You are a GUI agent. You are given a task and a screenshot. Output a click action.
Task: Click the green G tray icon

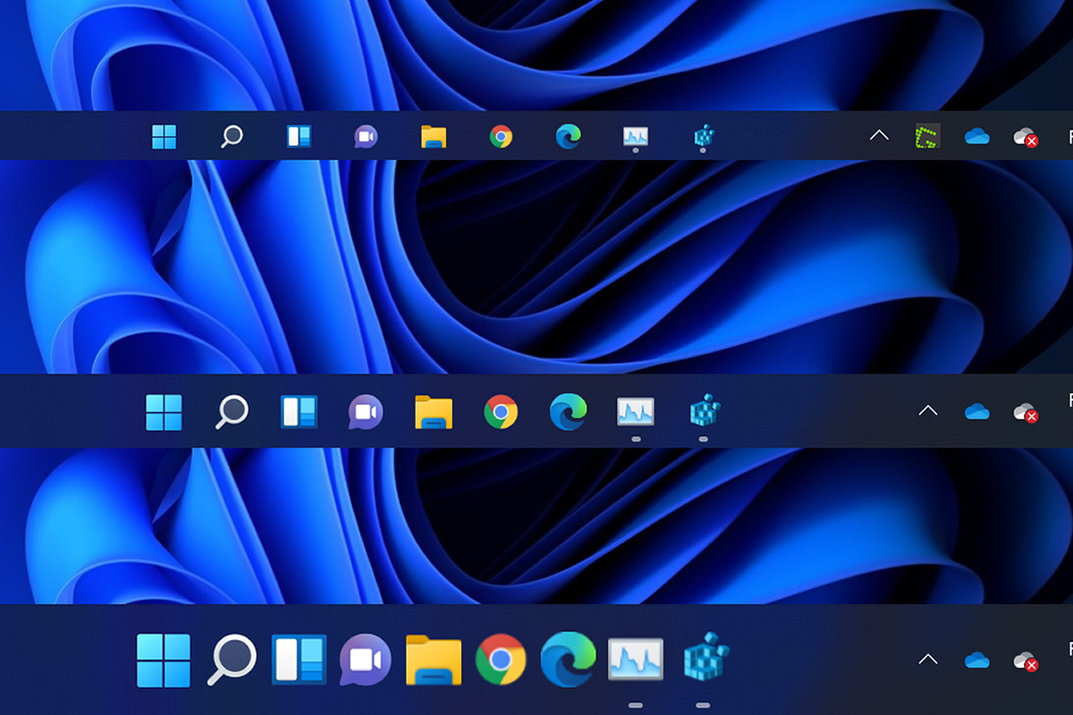927,137
